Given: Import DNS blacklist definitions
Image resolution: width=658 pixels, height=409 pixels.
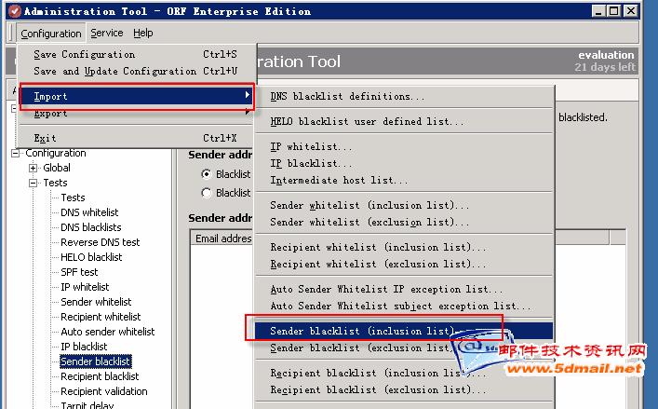Looking at the screenshot, I should (x=347, y=96).
